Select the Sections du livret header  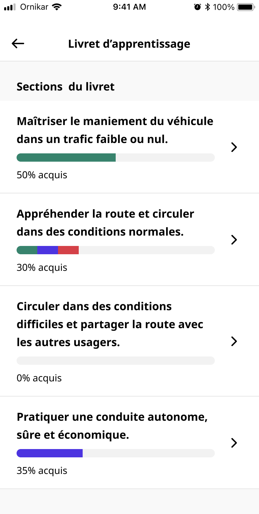pyautogui.click(x=65, y=86)
